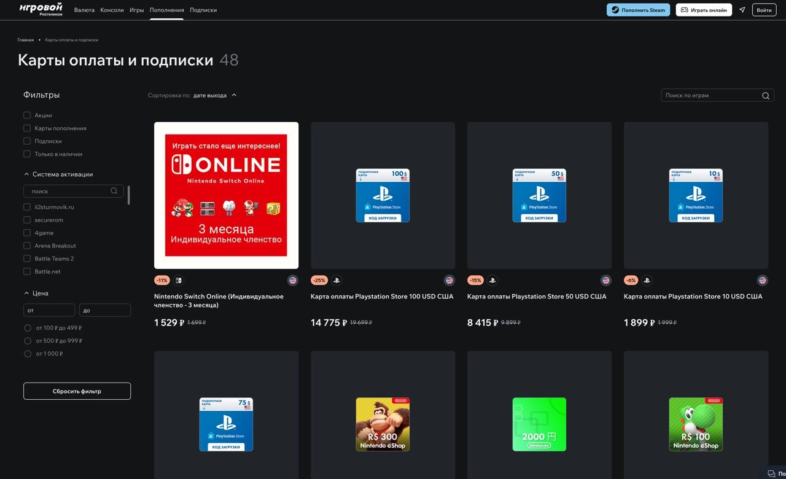
Task: Click the activation system list scrollbar
Action: (128, 195)
